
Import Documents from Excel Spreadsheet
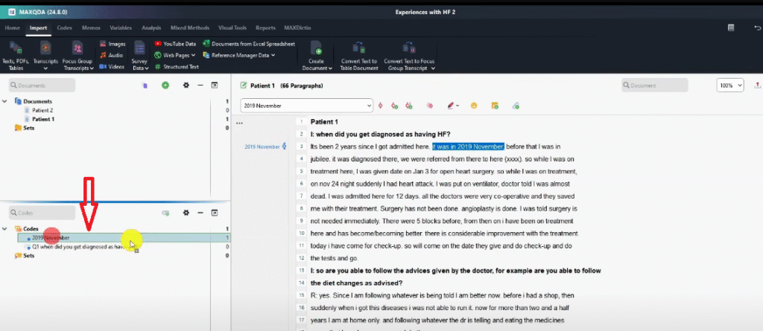pyautogui.click(x=249, y=44)
